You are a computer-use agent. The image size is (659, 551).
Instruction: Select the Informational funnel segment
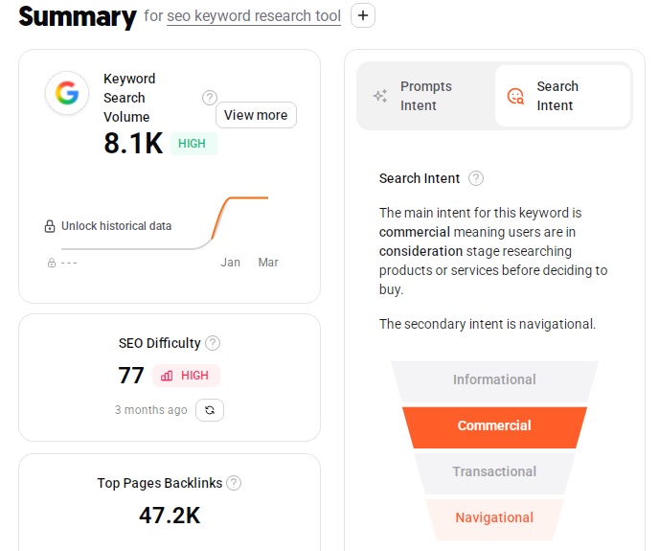coord(494,380)
